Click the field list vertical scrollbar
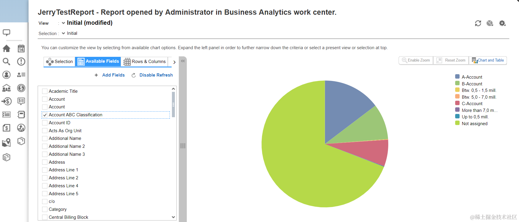 (173, 105)
